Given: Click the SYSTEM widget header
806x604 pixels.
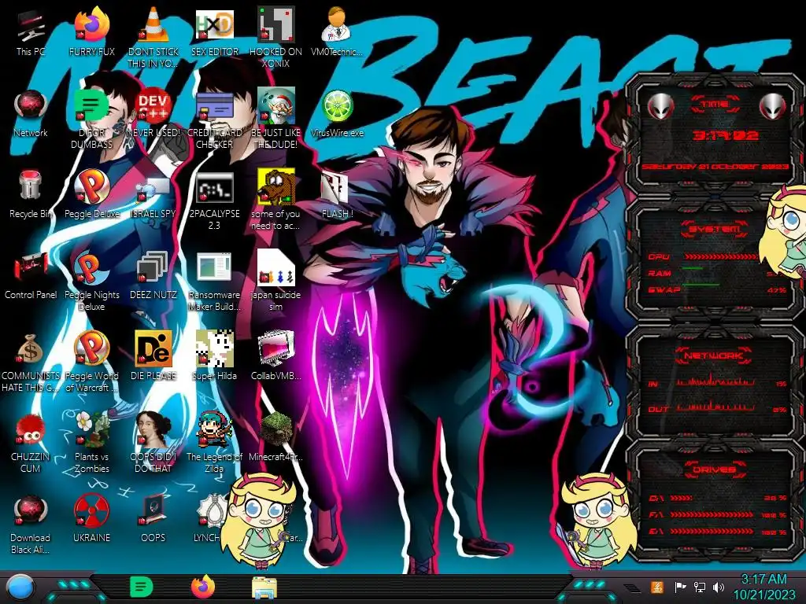Looking at the screenshot, I should pos(715,229).
